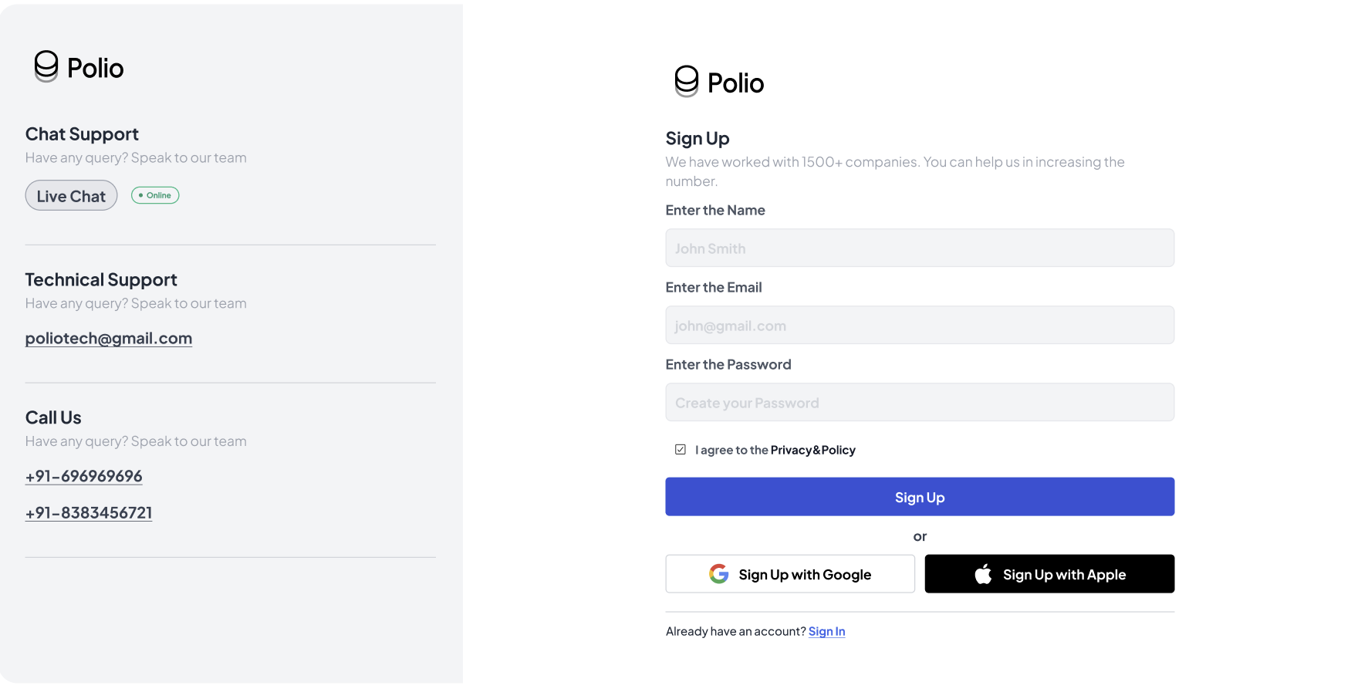This screenshot has height=689, width=1368.
Task: Click the Polio logo icon in sidebar
Action: [x=46, y=66]
